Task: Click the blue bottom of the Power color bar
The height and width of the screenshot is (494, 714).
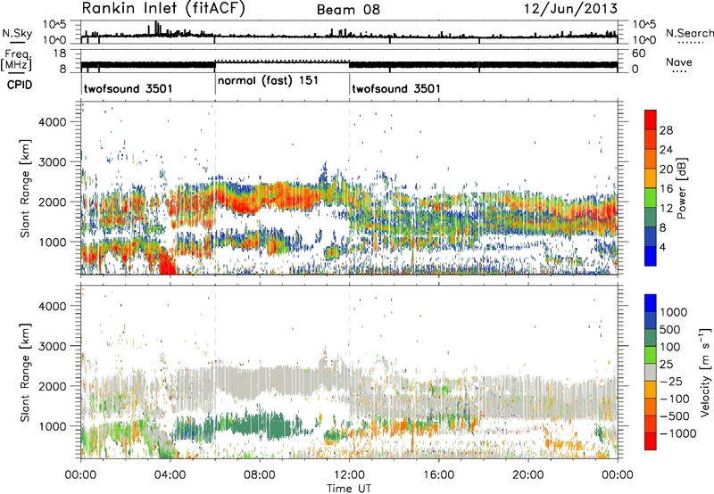Action: tap(651, 256)
